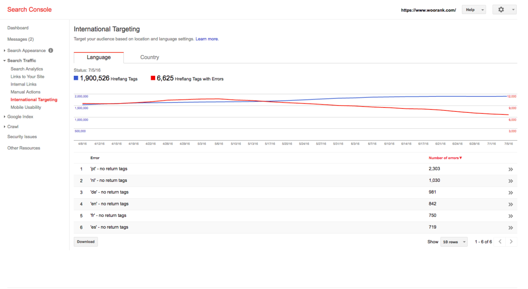Click the 4/8/16 date on chart axis

pos(82,144)
